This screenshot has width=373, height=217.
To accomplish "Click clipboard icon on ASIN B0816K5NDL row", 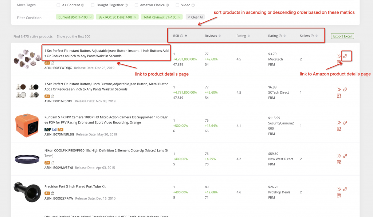I will (53, 96).
